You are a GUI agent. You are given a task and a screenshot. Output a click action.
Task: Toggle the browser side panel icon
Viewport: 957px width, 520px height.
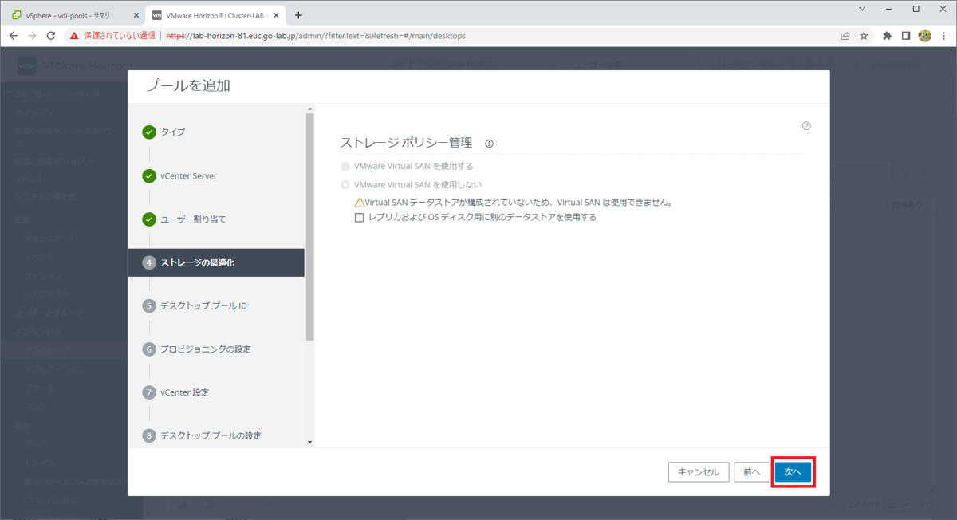pyautogui.click(x=906, y=36)
